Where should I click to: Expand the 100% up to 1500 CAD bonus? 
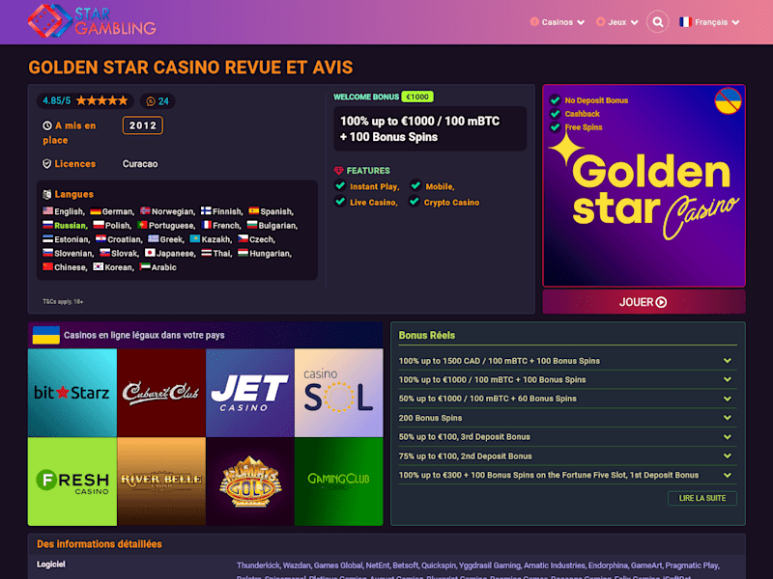coord(567,360)
